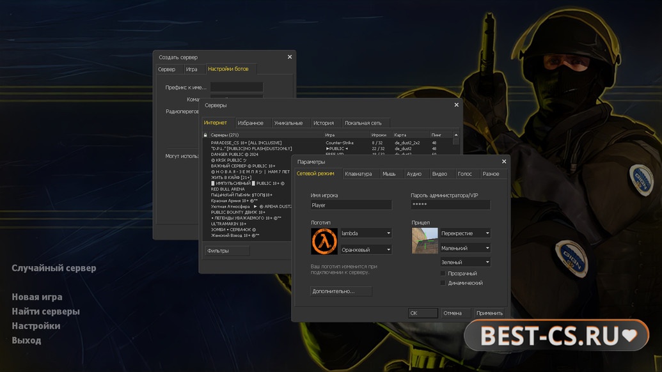Open the Оранжевый logo color dropdown
This screenshot has height=372, width=662.
point(366,250)
